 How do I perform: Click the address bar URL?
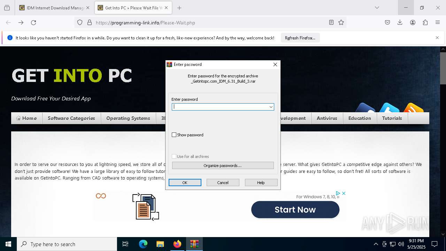coord(145,23)
